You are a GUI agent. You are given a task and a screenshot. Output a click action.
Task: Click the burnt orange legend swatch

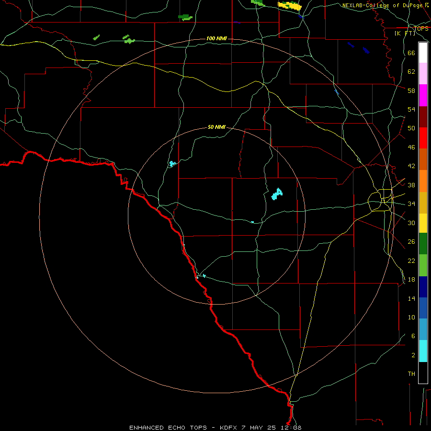(x=423, y=159)
